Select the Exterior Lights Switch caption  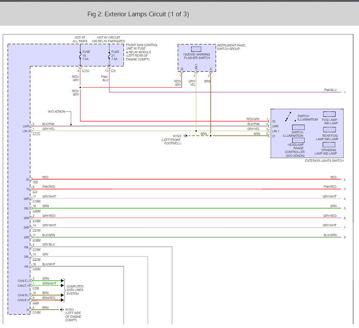pos(324,161)
